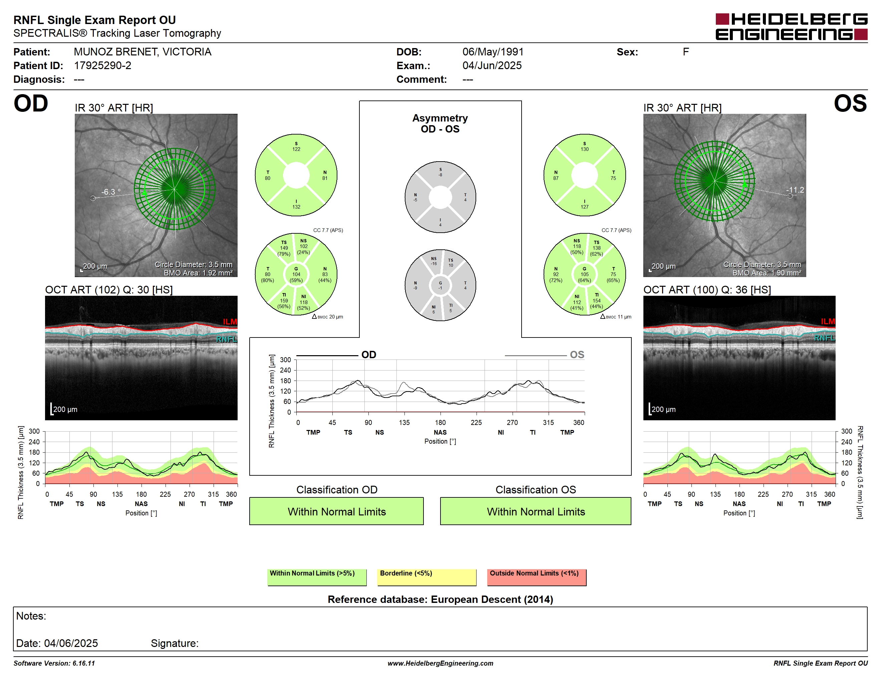The height and width of the screenshot is (681, 881).
Task: Click the OS ΔBMOC 11 µm label
Action: (616, 317)
